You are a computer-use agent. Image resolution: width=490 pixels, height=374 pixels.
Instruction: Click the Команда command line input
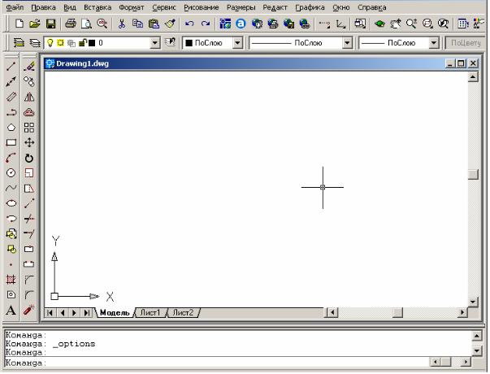click(x=215, y=363)
